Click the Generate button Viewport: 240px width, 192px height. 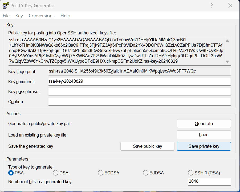204,123
